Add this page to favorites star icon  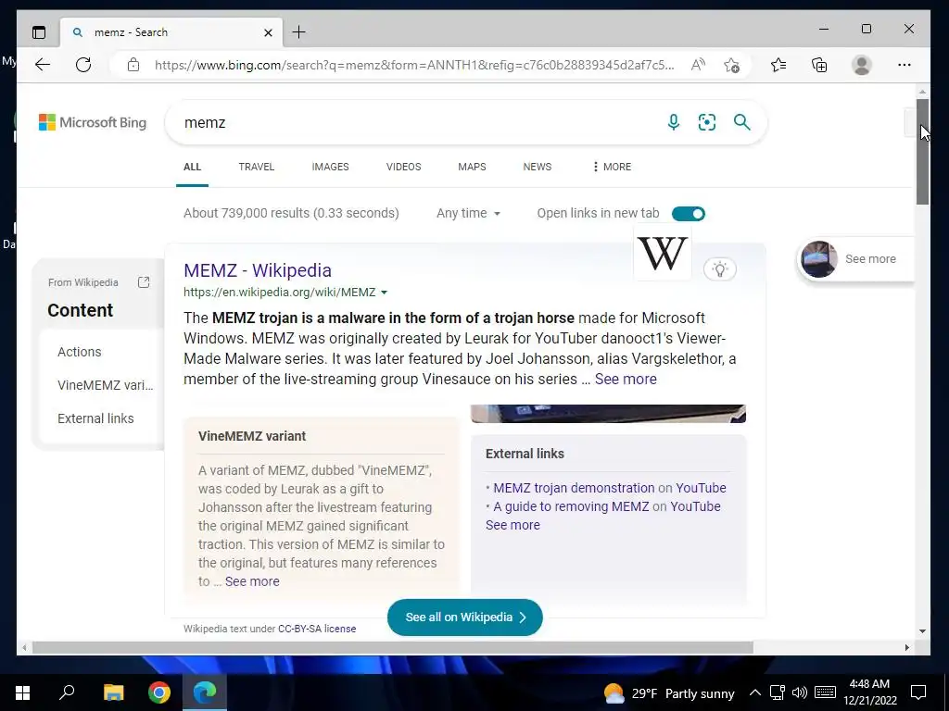pyautogui.click(x=731, y=65)
